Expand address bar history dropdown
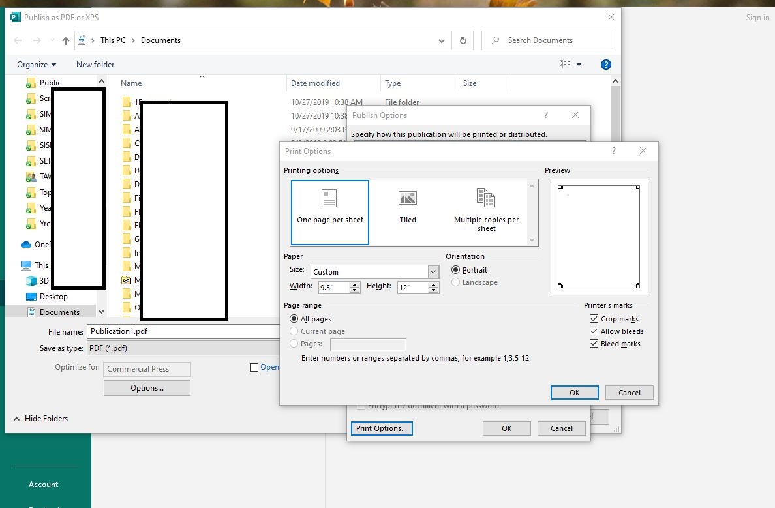 pyautogui.click(x=442, y=40)
